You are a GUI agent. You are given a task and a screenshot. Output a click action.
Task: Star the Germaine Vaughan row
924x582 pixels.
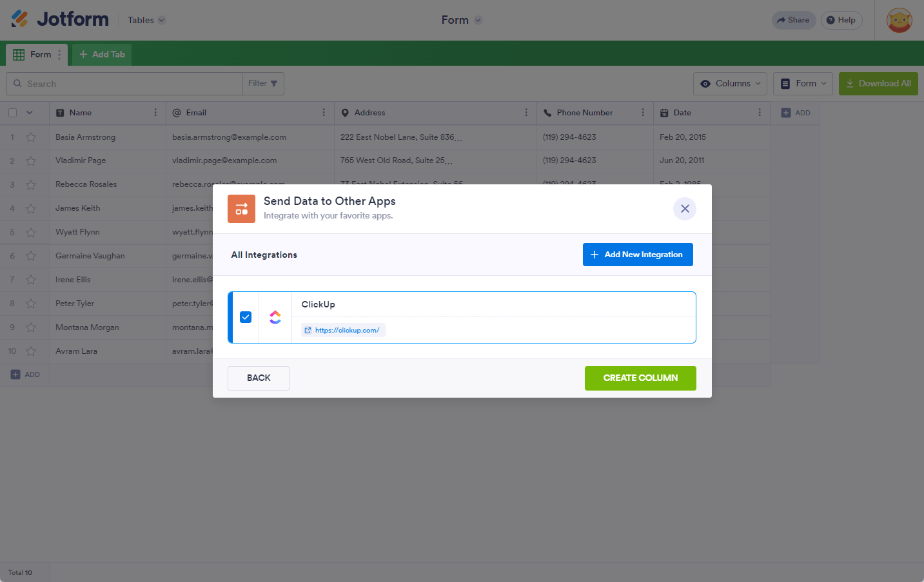[x=31, y=257]
